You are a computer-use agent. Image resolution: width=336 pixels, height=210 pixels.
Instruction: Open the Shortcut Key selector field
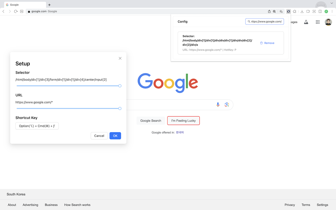pos(37,126)
